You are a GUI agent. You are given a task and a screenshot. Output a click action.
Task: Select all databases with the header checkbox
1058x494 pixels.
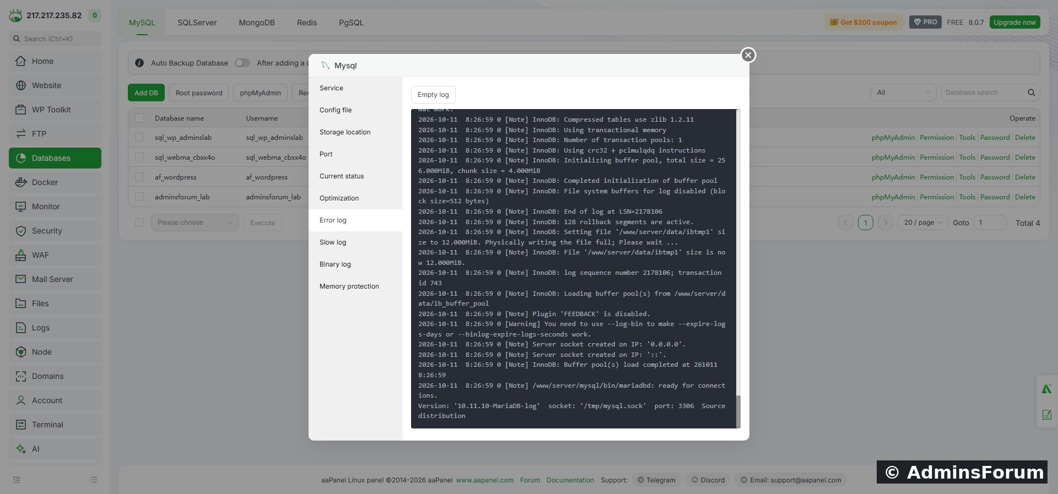tap(139, 118)
